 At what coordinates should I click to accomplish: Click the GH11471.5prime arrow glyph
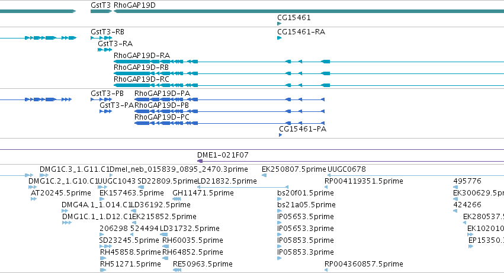pyautogui.click(x=177, y=199)
